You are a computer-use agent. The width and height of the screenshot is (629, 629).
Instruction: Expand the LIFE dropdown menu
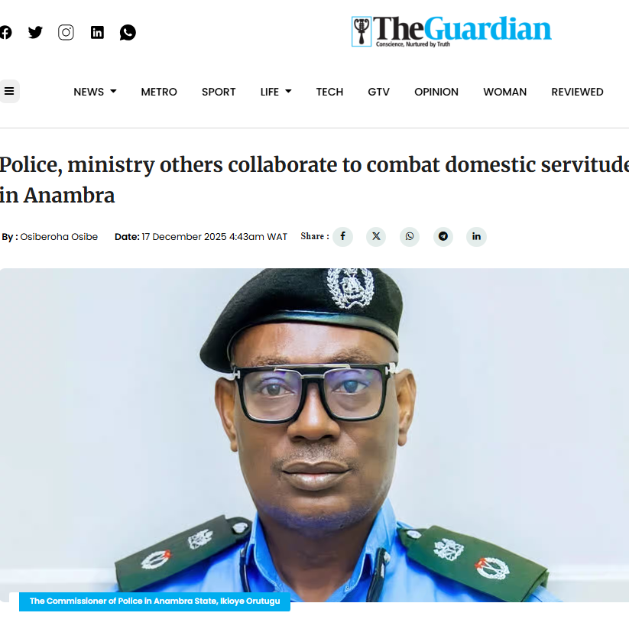coord(276,92)
